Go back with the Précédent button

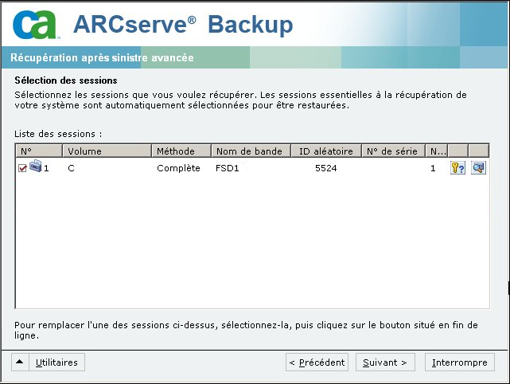(x=317, y=362)
